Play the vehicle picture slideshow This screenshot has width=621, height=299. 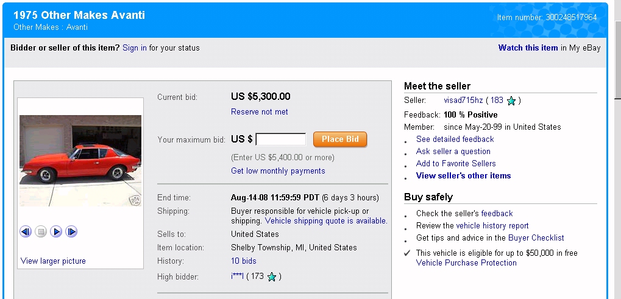pyautogui.click(x=56, y=231)
